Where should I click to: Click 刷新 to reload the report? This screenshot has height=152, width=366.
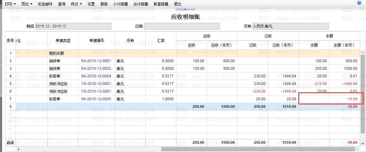point(104,4)
